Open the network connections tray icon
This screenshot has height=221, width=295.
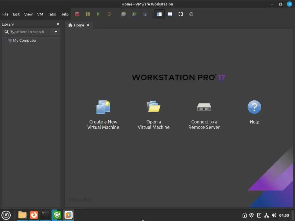coord(266,215)
